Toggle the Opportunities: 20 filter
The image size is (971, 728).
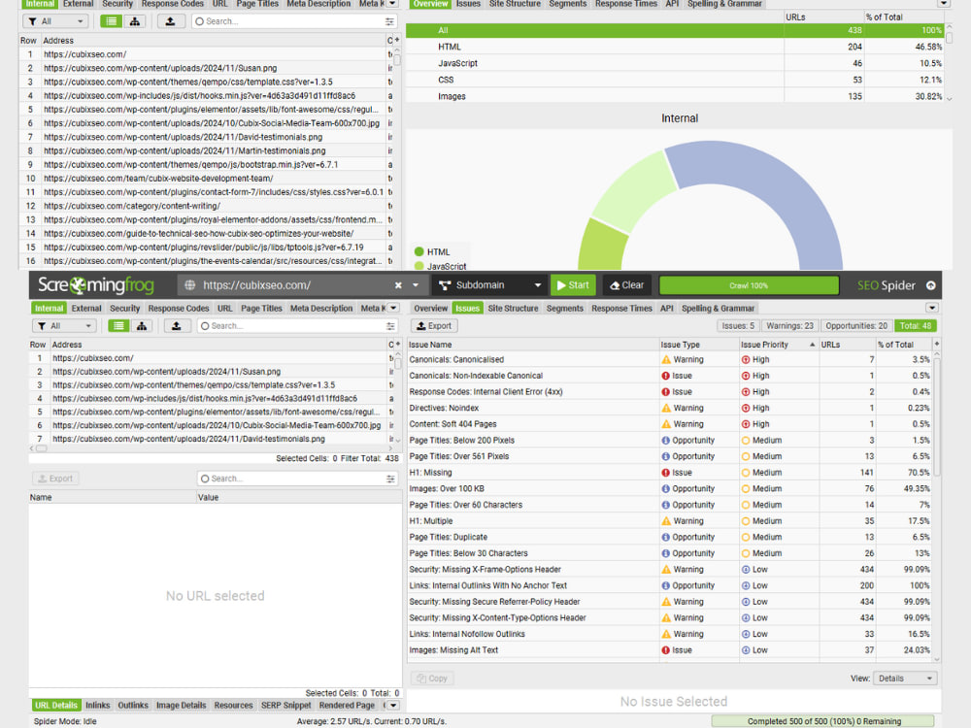[856, 325]
